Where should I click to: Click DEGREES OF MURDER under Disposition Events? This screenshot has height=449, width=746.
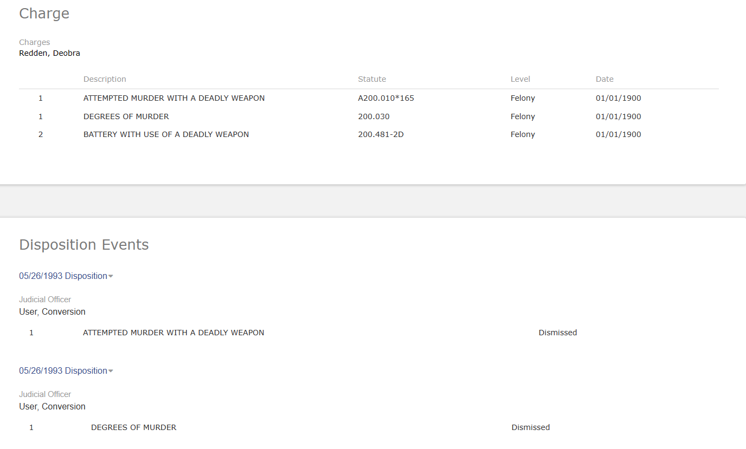tap(133, 427)
